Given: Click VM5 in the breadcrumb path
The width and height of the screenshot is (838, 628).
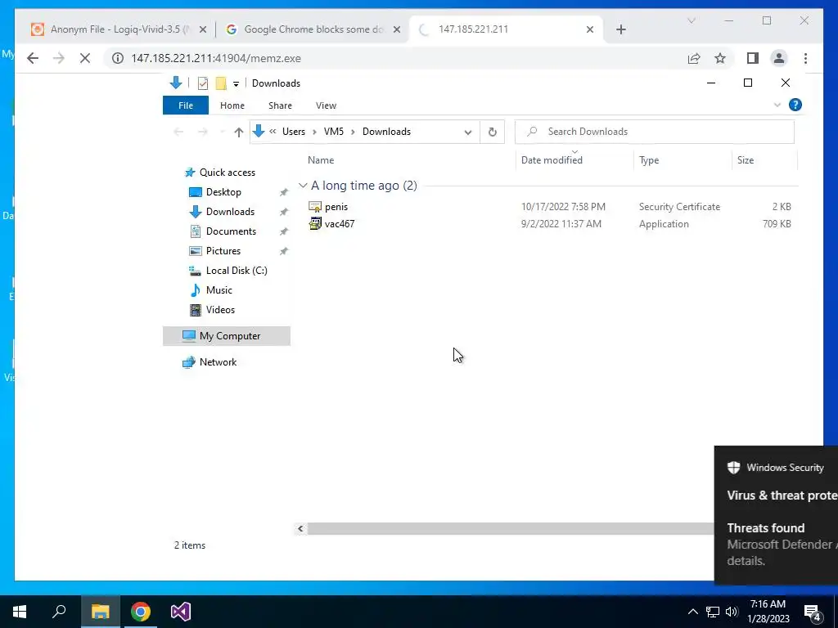Looking at the screenshot, I should point(334,132).
